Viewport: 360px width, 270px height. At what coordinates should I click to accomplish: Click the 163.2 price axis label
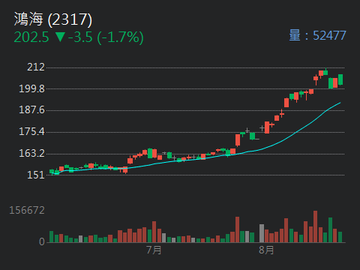[31, 153]
